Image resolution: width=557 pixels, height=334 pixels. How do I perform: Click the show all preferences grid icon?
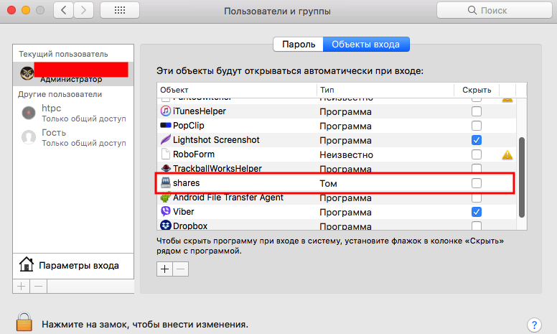[120, 11]
